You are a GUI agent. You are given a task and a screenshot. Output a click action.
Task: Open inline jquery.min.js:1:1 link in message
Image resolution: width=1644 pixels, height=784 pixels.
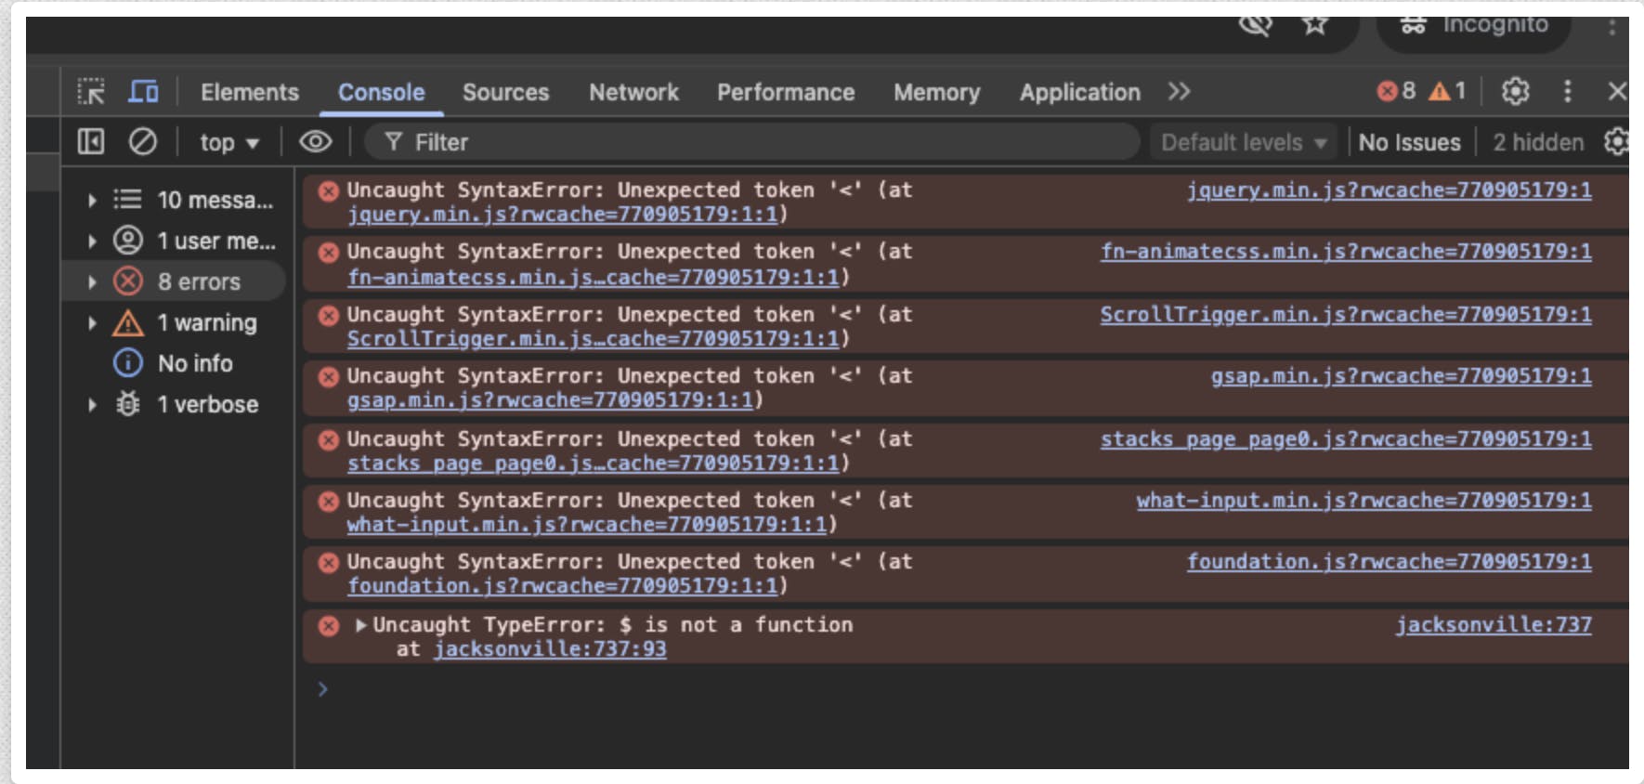point(563,215)
